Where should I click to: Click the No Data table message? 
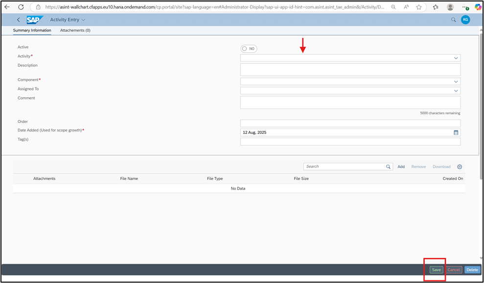click(x=238, y=188)
